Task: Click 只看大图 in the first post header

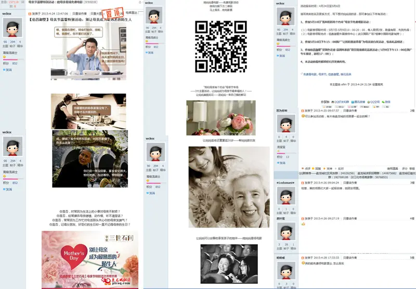Action: pos(96,14)
